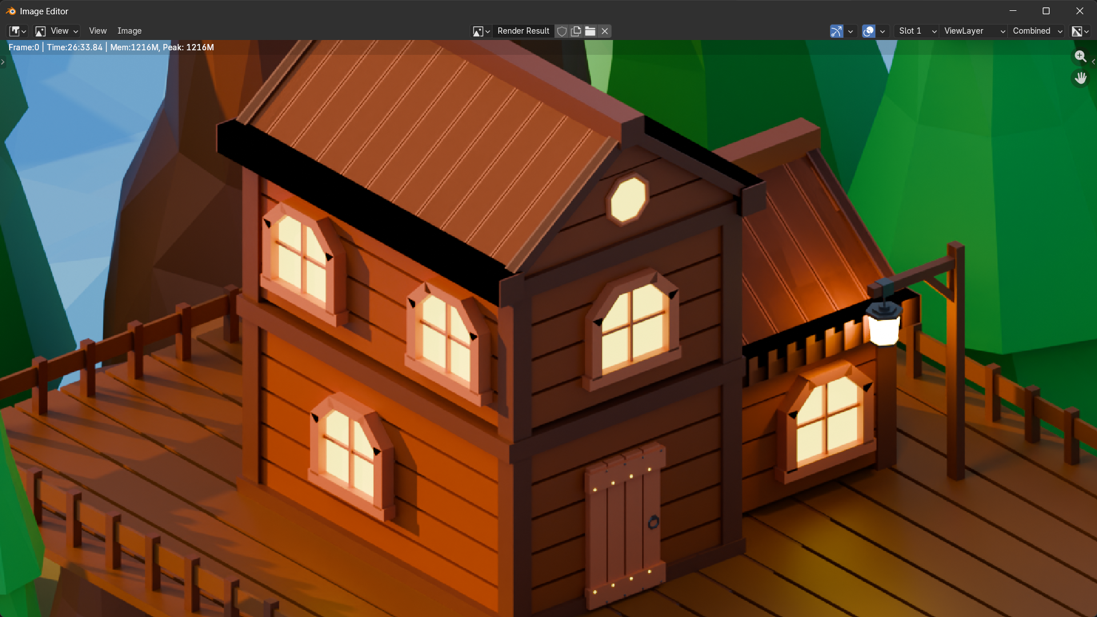Toggle the overlays button
Screen dimensions: 1097x617
[868, 31]
